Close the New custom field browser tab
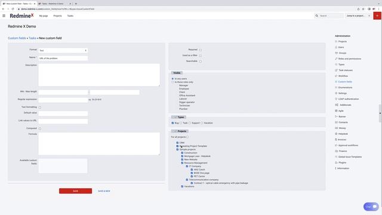Image resolution: width=382 pixels, height=215 pixels. click(35, 4)
